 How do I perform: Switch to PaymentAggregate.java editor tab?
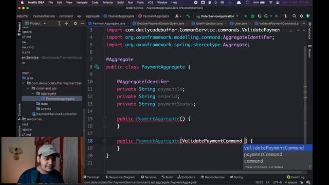pyautogui.click(x=108, y=24)
